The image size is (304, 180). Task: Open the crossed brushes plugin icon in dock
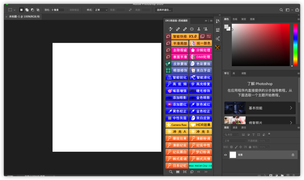218,48
